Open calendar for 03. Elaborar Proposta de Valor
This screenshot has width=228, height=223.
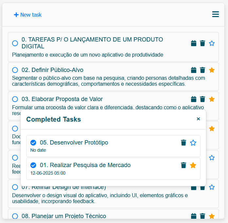pos(194,99)
